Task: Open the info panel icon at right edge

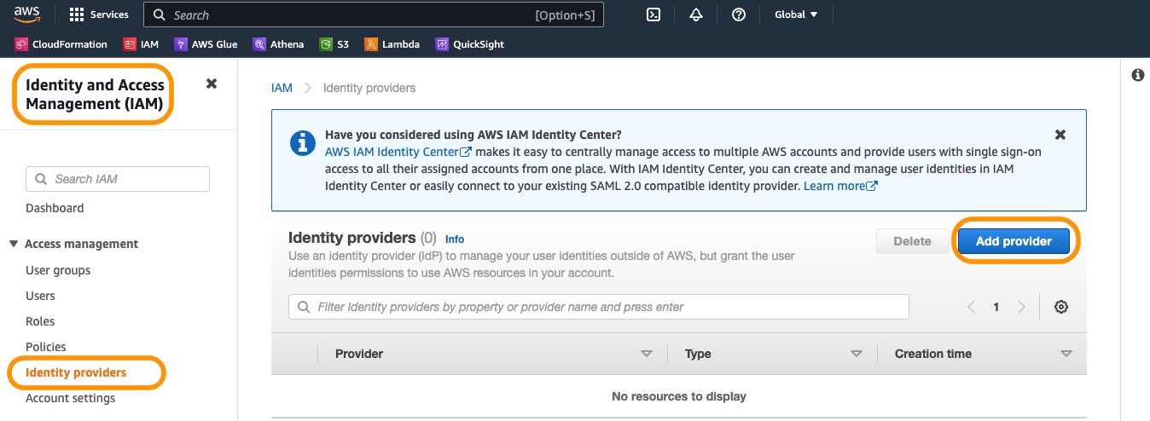Action: (1137, 75)
